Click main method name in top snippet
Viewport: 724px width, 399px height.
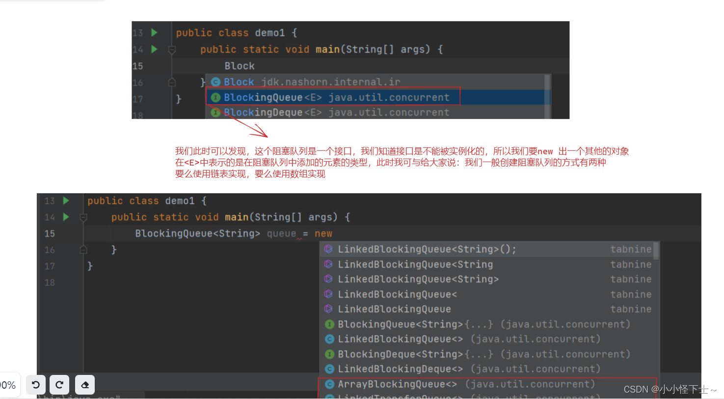pyautogui.click(x=327, y=49)
